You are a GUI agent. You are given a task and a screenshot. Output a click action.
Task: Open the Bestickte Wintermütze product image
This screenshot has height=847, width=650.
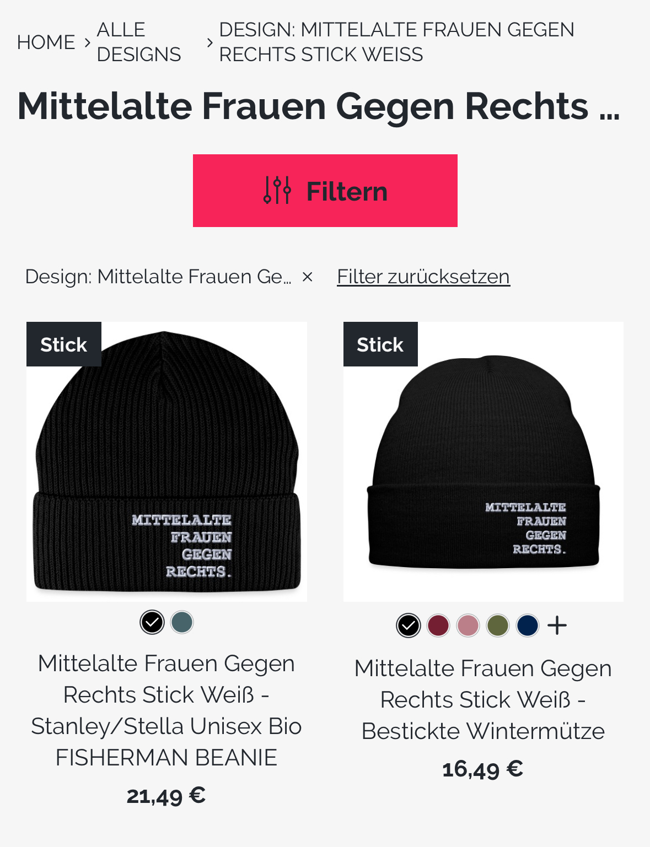tap(484, 462)
